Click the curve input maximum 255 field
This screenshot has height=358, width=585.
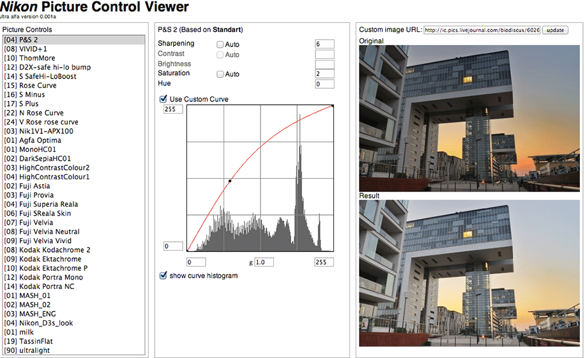tap(324, 262)
